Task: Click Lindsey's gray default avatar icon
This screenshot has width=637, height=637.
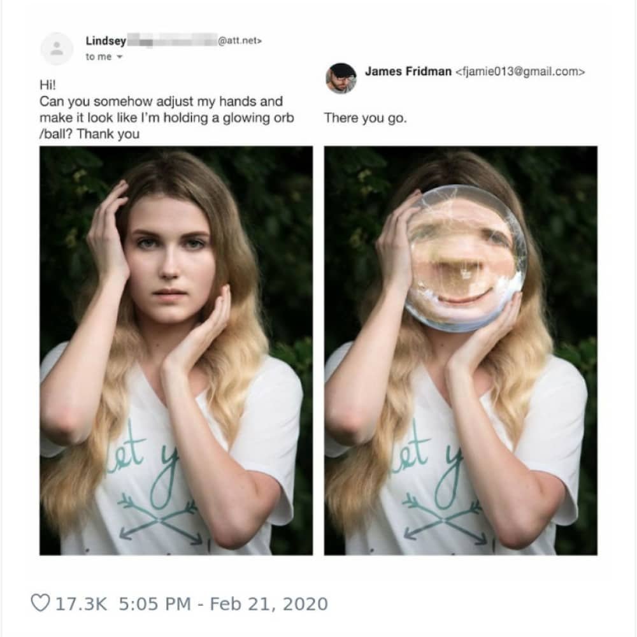Action: pyautogui.click(x=57, y=48)
